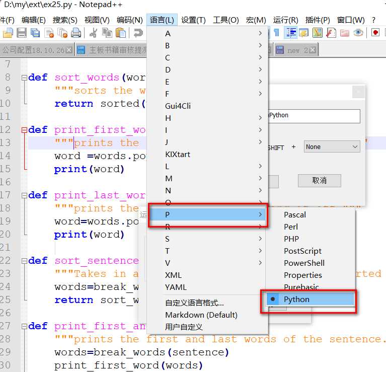Image resolution: width=386 pixels, height=372 pixels.
Task: Click the Close All documents icon
Action: click(x=62, y=33)
